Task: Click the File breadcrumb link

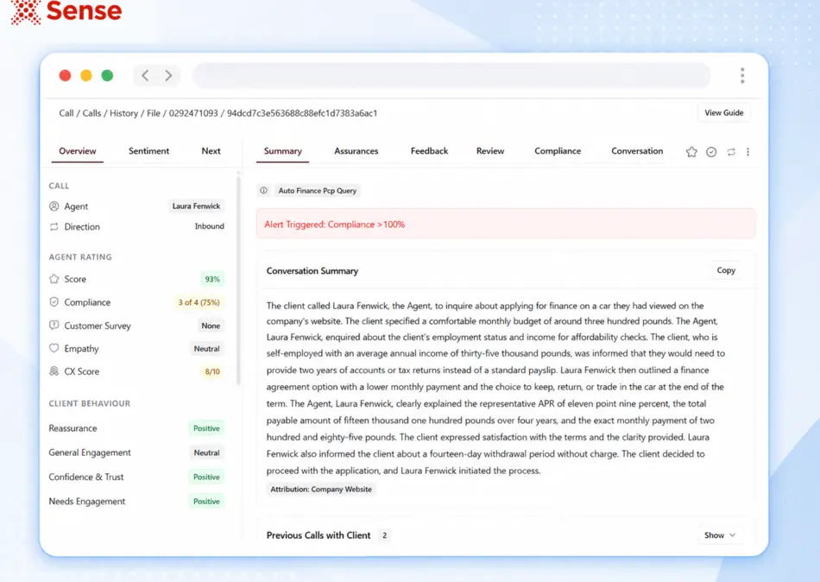Action: pyautogui.click(x=154, y=113)
